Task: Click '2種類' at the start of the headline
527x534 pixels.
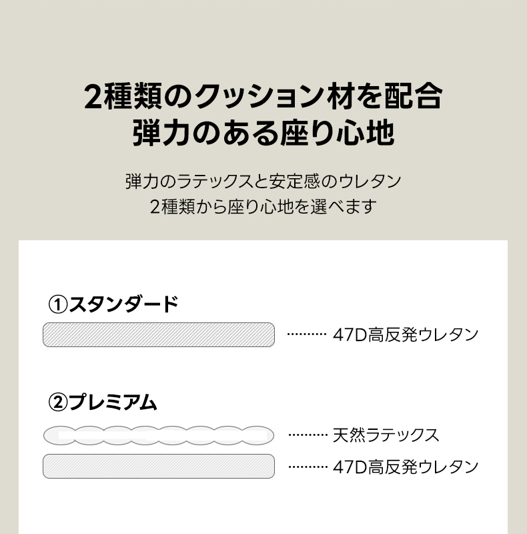Action: point(123,97)
